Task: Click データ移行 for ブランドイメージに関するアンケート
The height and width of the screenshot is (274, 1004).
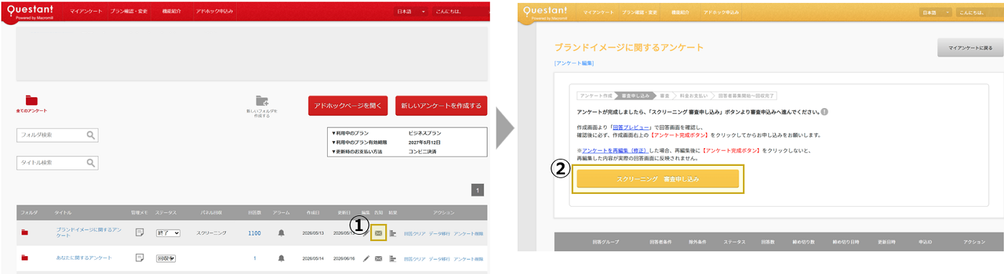Action: 439,233
